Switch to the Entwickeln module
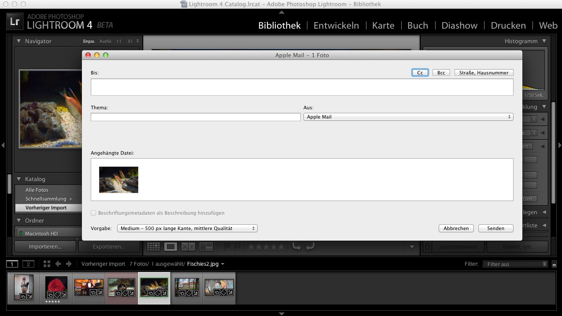 (x=336, y=26)
